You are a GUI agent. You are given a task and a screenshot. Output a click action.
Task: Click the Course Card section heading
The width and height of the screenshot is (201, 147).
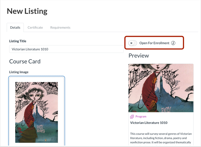25,61
